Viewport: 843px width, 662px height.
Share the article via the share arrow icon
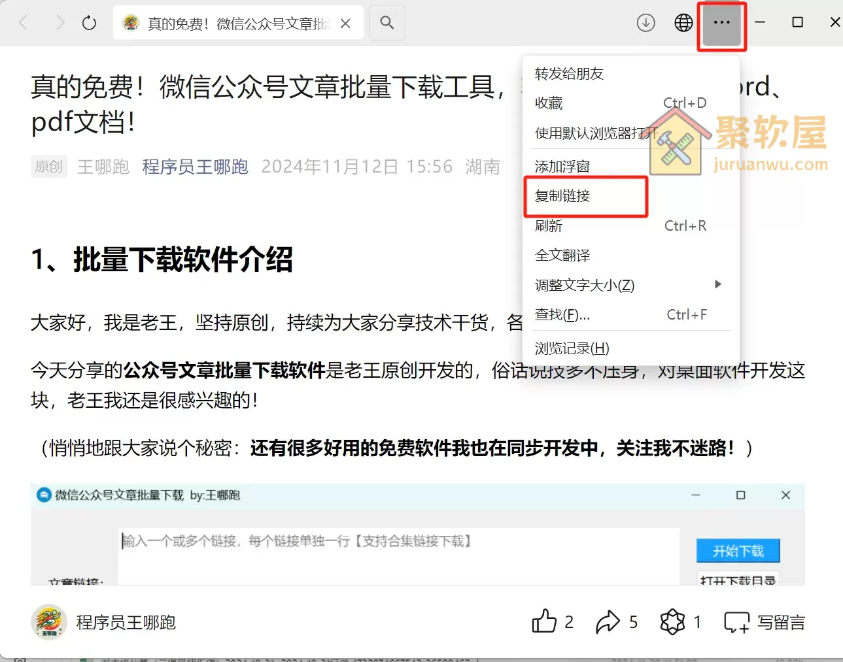(609, 621)
